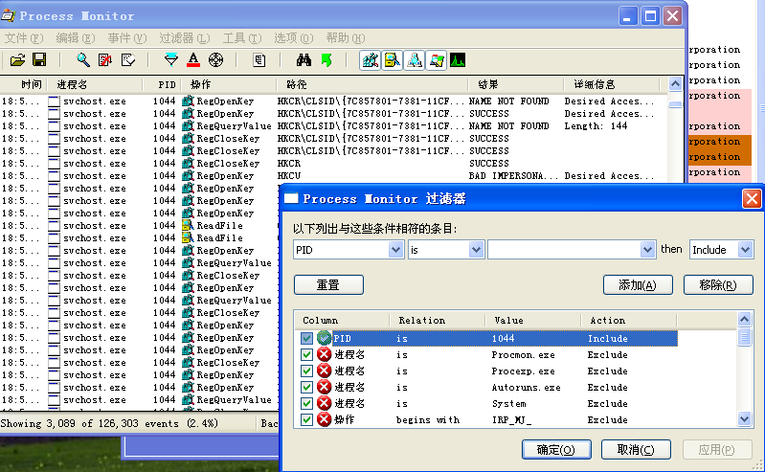Open the filter funnel toolbar icon
The image size is (765, 472).
click(171, 60)
